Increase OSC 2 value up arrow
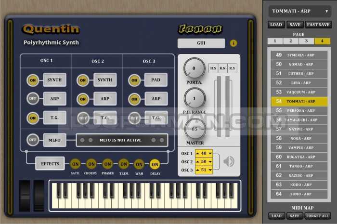337x224 pixels. [198, 161]
